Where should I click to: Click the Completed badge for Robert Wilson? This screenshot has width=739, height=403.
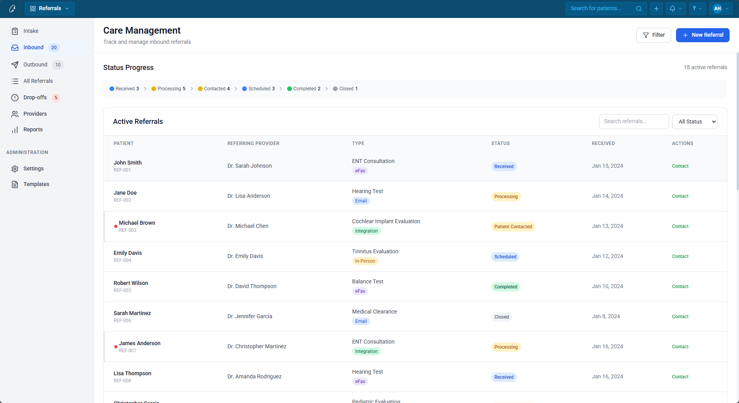tap(505, 287)
